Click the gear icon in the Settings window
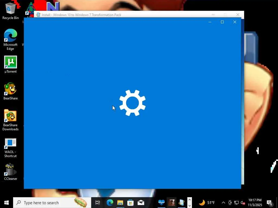The image size is (278, 208). coord(132,103)
